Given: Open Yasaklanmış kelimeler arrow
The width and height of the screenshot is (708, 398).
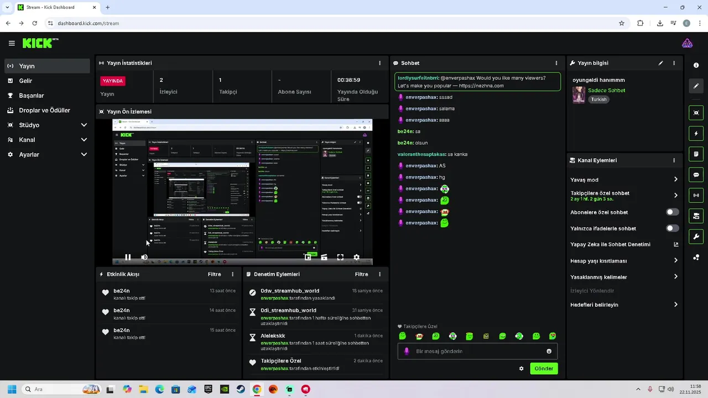Looking at the screenshot, I should (x=675, y=277).
